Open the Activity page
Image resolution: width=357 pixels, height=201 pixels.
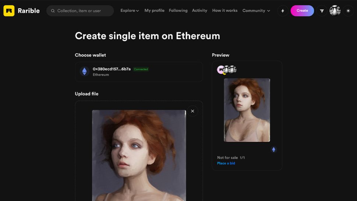pyautogui.click(x=199, y=10)
